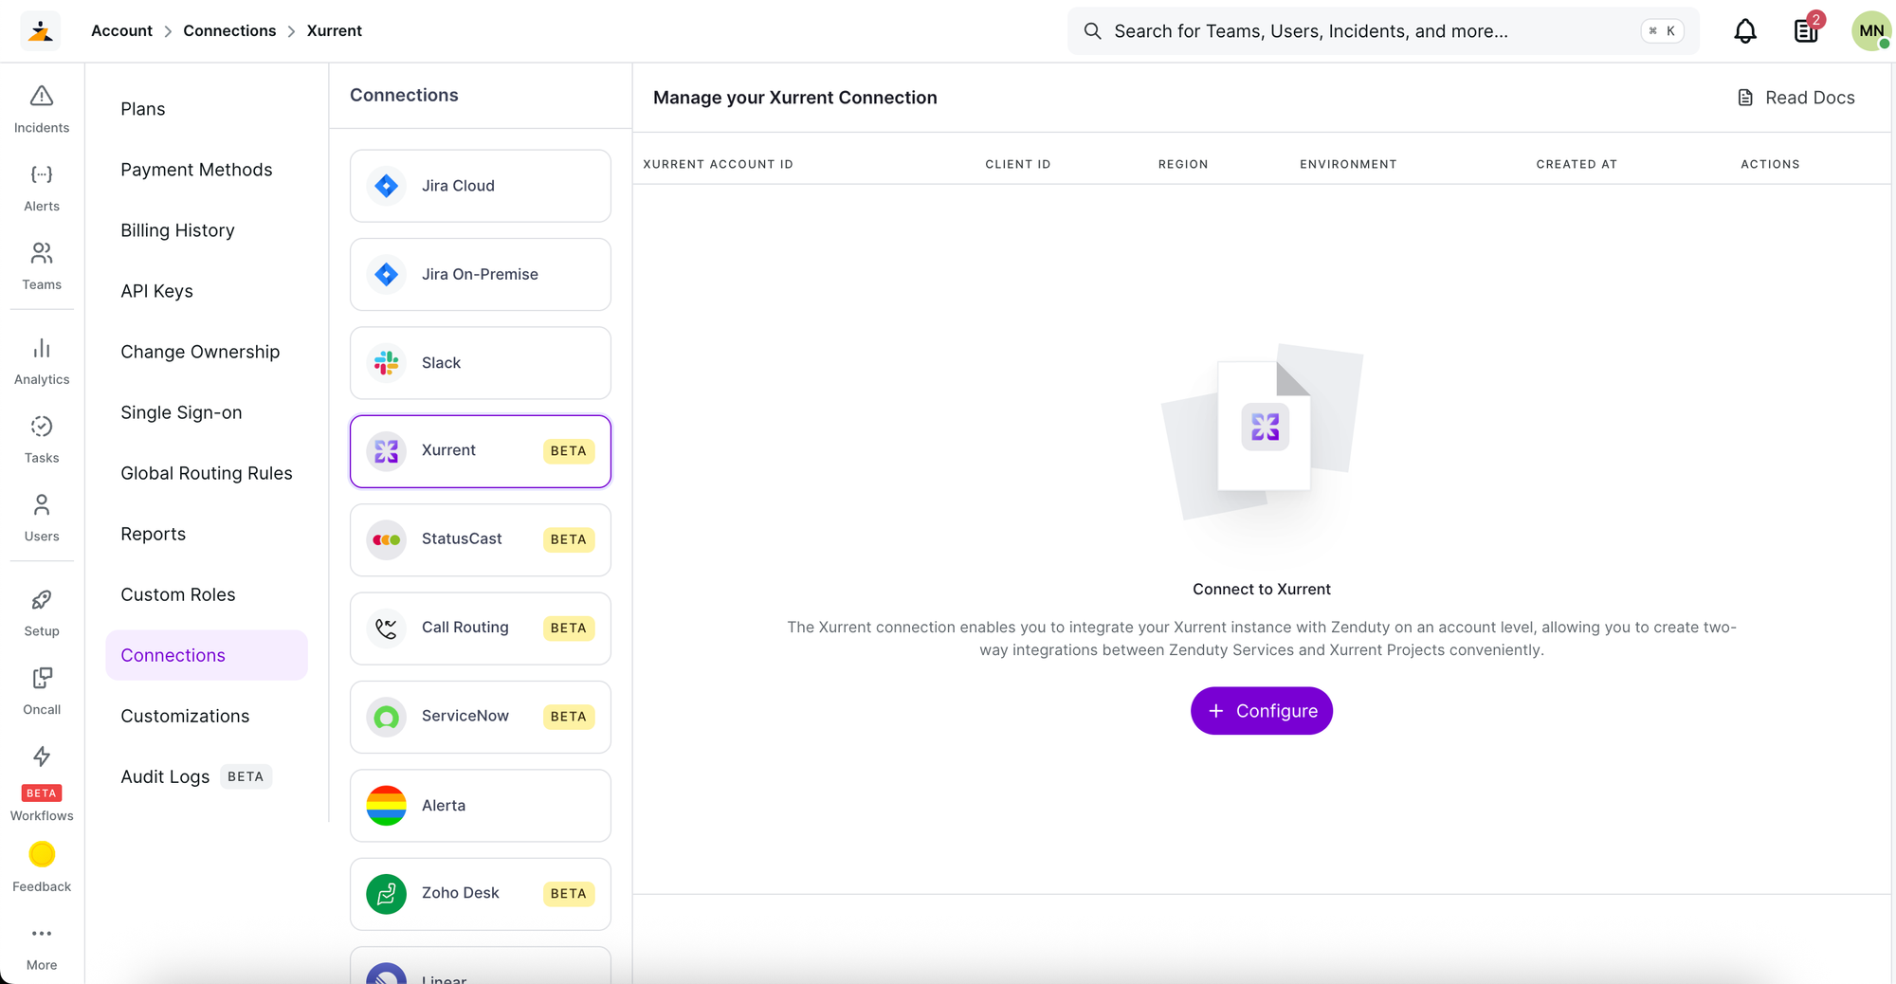Open the More menu in sidebar
Screen dimensions: 1896x984
(42, 948)
